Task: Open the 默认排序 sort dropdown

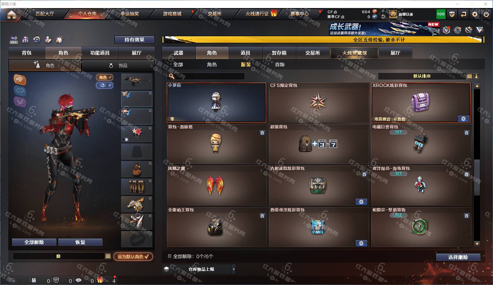Action: pyautogui.click(x=422, y=76)
